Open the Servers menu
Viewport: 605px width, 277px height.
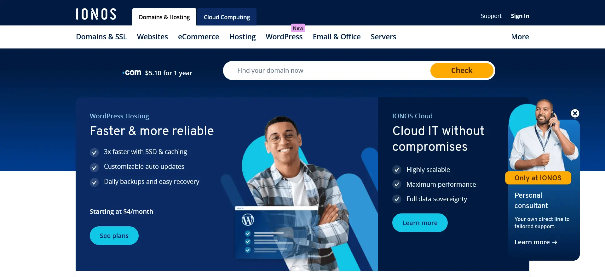click(383, 37)
